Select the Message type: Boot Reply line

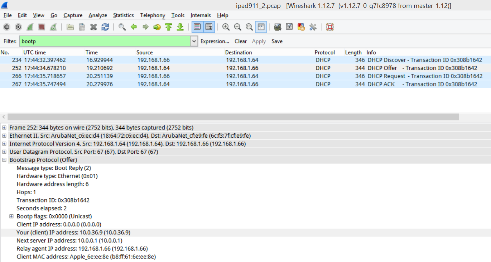[x=54, y=168]
